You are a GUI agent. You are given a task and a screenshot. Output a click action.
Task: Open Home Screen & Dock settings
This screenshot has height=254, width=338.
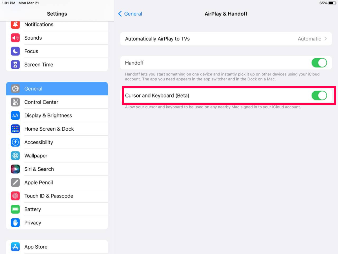pyautogui.click(x=57, y=129)
